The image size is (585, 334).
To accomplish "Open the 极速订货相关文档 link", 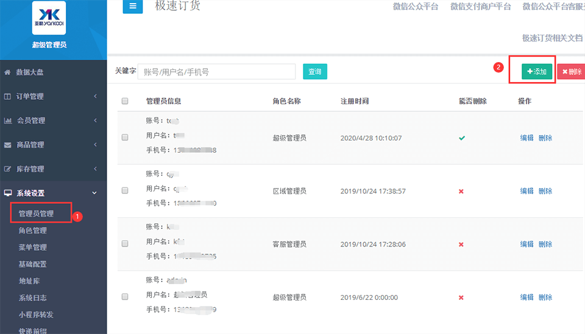I will (x=553, y=38).
